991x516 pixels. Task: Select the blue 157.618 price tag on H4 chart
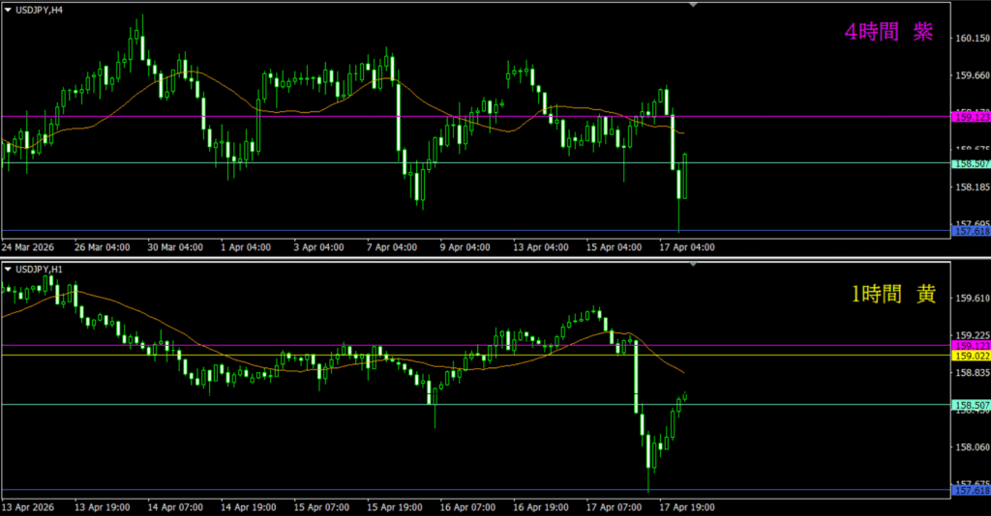[x=971, y=231]
